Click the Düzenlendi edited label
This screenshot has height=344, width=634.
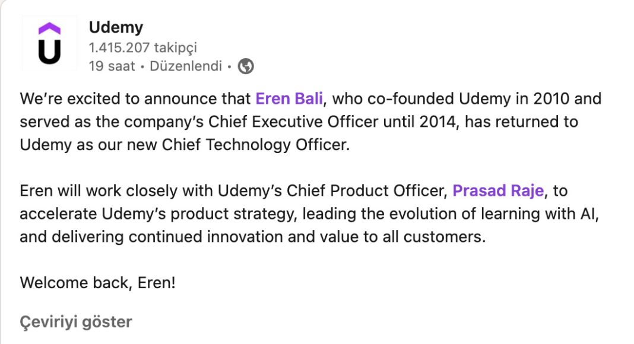186,66
